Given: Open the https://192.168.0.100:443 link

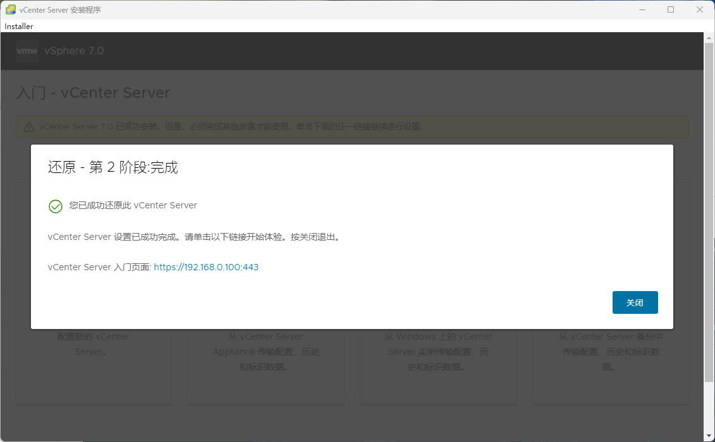Looking at the screenshot, I should tap(206, 267).
